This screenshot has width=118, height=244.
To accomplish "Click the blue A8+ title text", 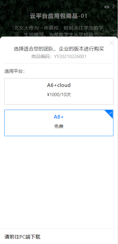I will click(59, 117).
